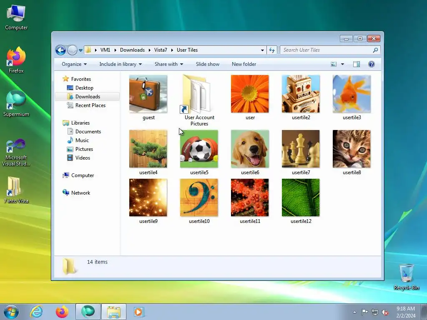Select Desktop in Favorites
This screenshot has height=320, width=427.
[x=84, y=88]
